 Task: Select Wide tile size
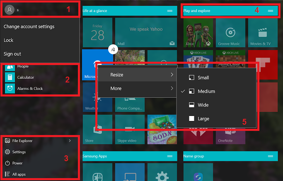(x=216, y=105)
